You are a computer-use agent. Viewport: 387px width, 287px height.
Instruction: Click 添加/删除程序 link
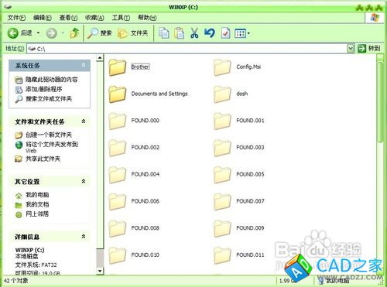coord(43,89)
